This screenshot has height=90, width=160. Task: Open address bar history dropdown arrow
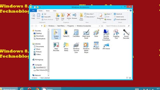[x=99, y=26]
